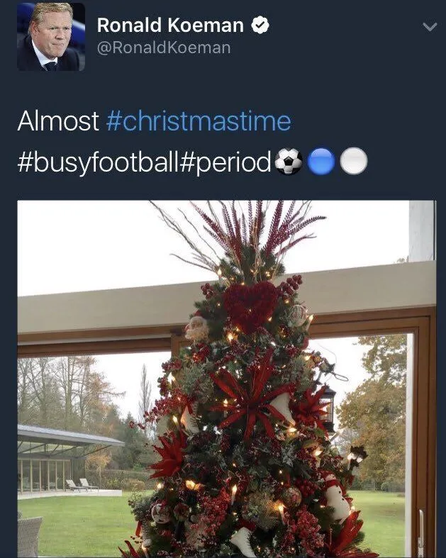Expand the tweet options chevron
The height and width of the screenshot is (558, 446).
[x=429, y=27]
